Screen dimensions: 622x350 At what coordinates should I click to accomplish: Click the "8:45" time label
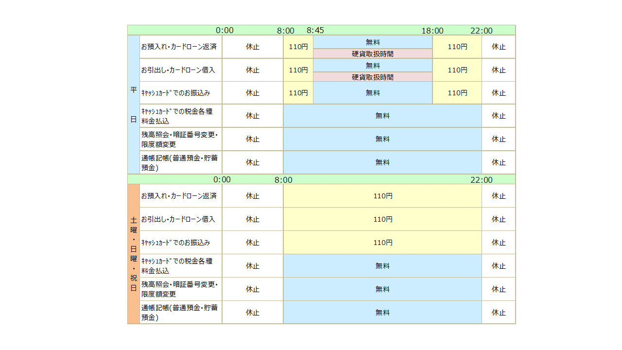click(315, 30)
